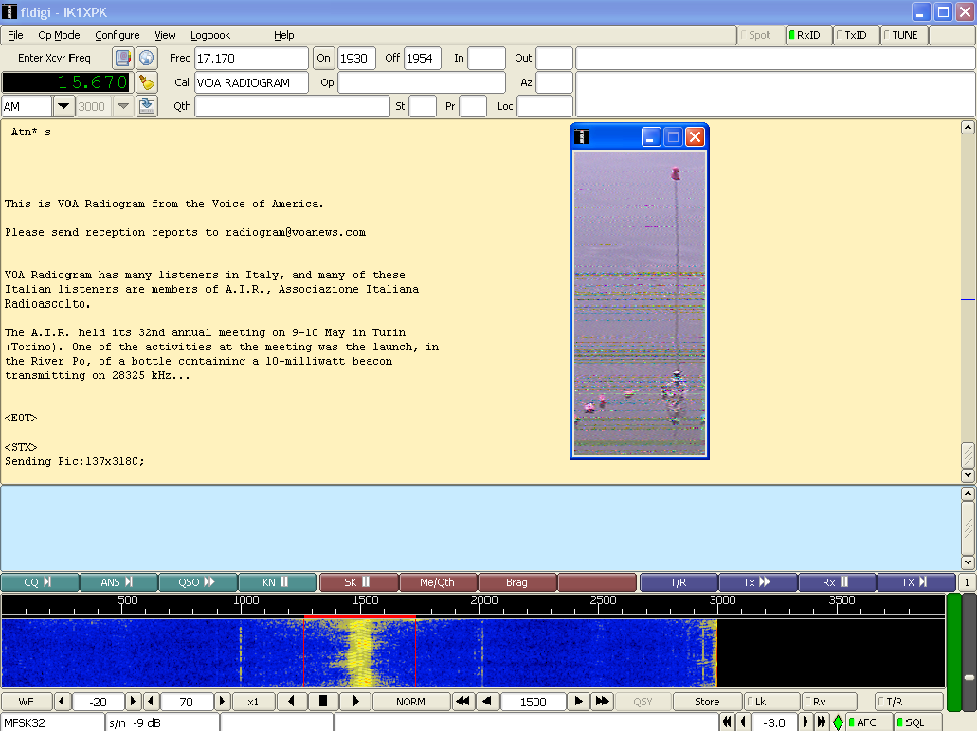Image resolution: width=978 pixels, height=731 pixels.
Task: Enable the TUNE toggle
Action: click(904, 35)
